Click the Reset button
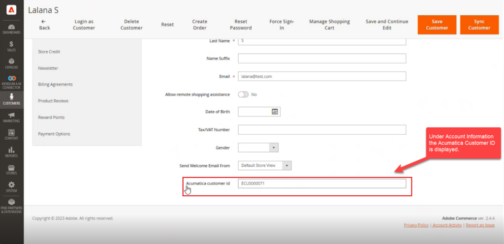The image size is (504, 244). (x=167, y=25)
